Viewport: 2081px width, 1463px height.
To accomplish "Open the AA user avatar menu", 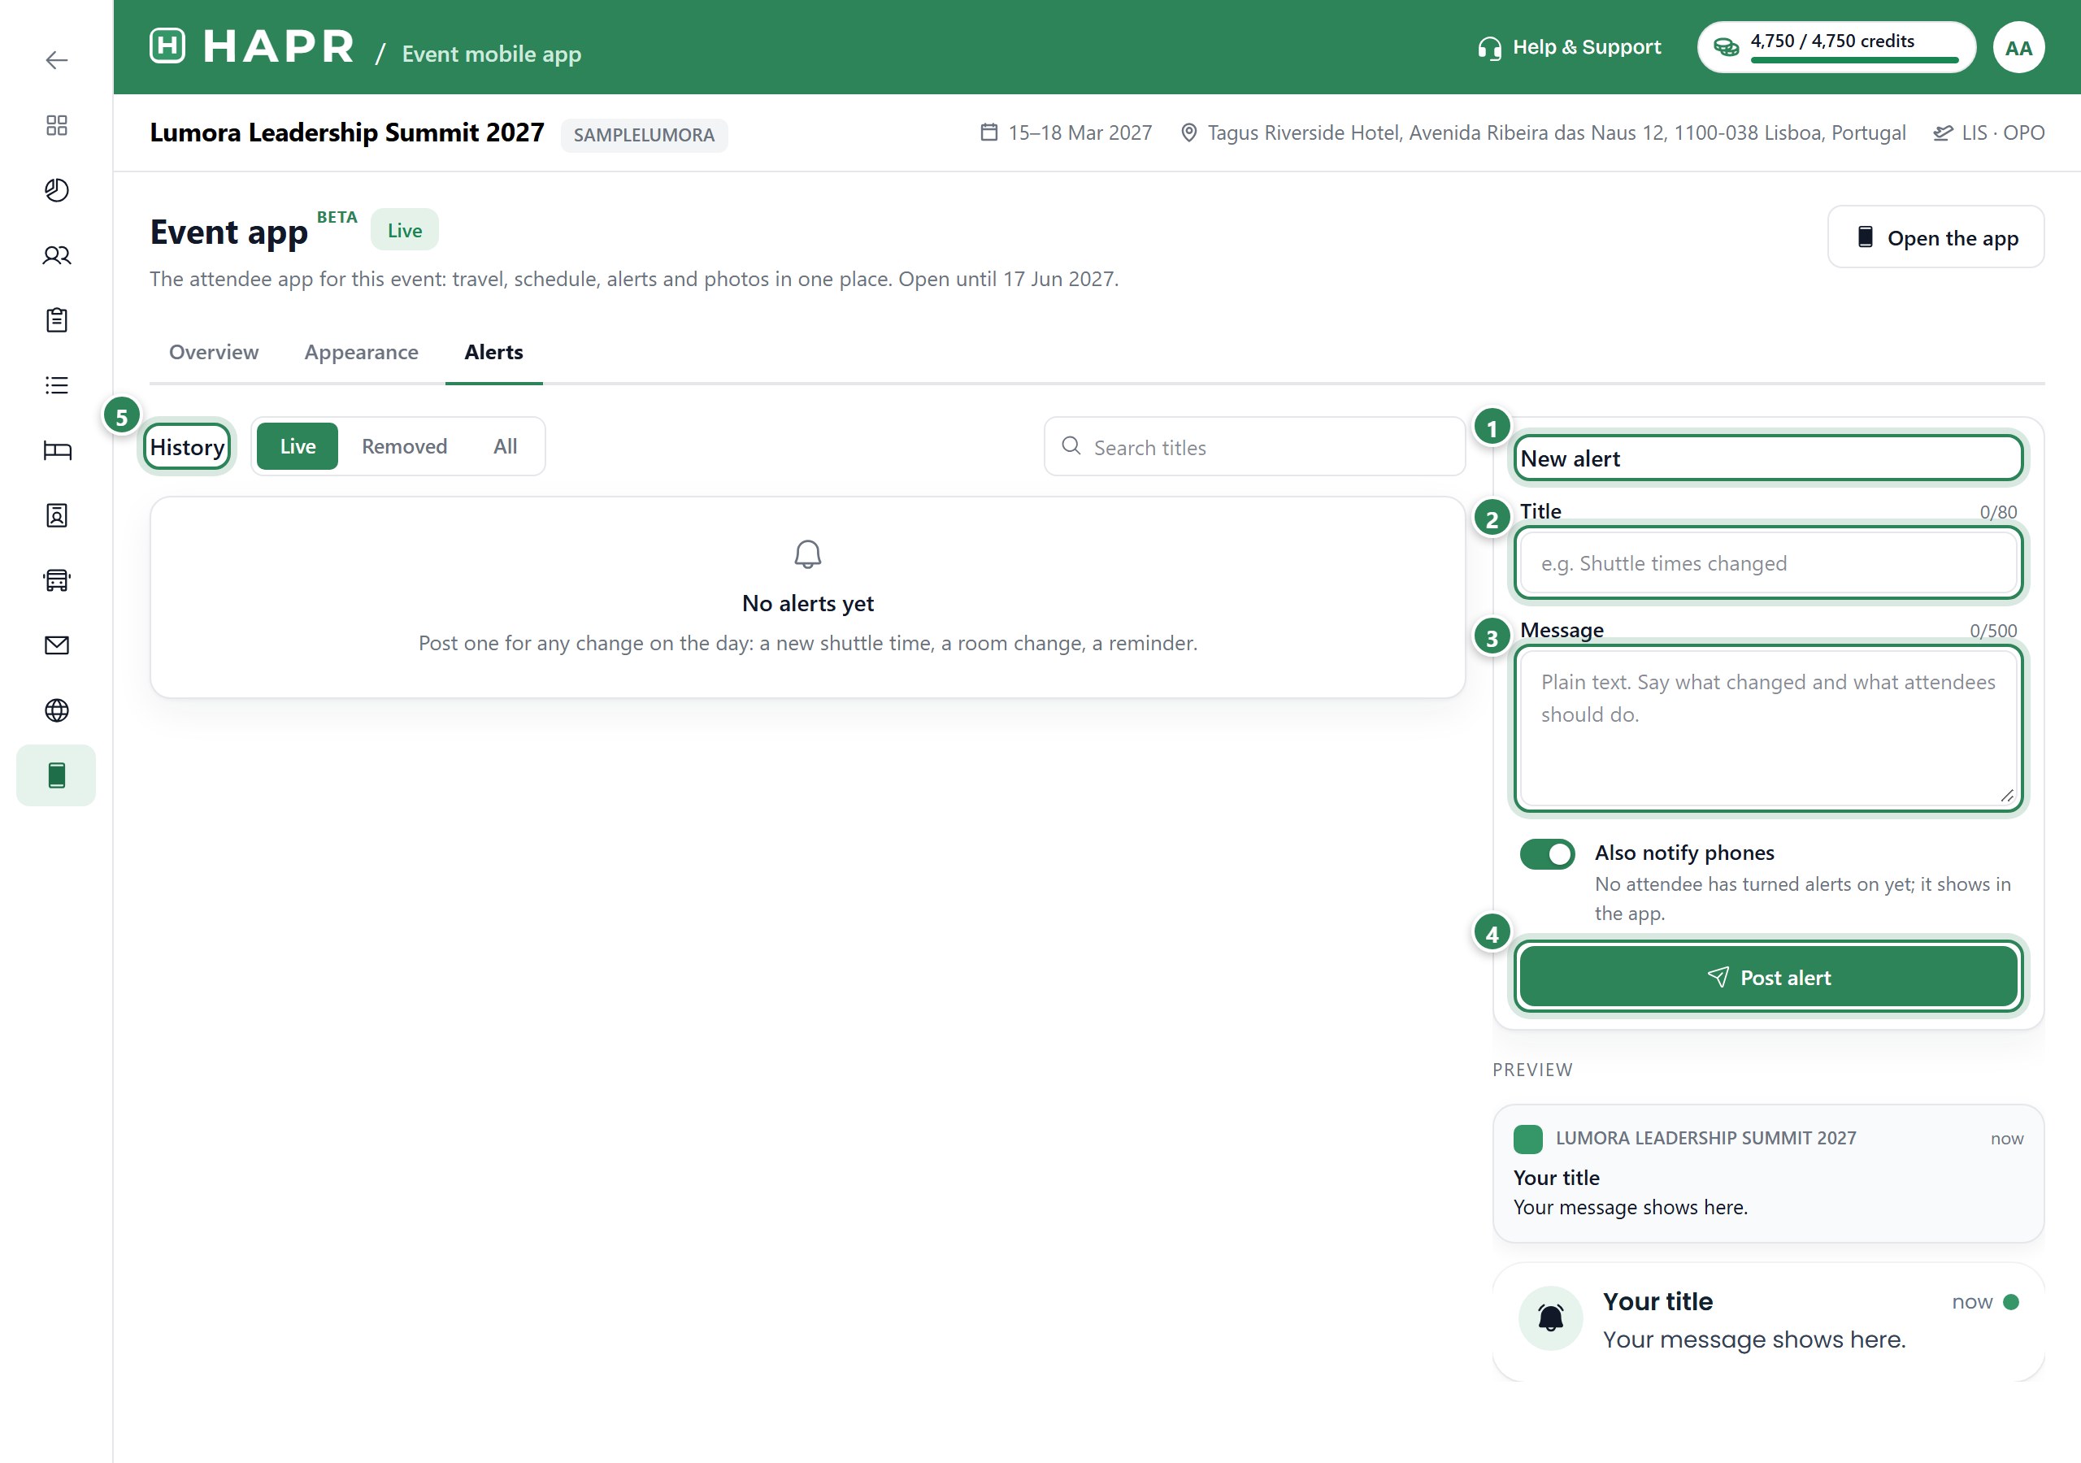I will click(2018, 48).
